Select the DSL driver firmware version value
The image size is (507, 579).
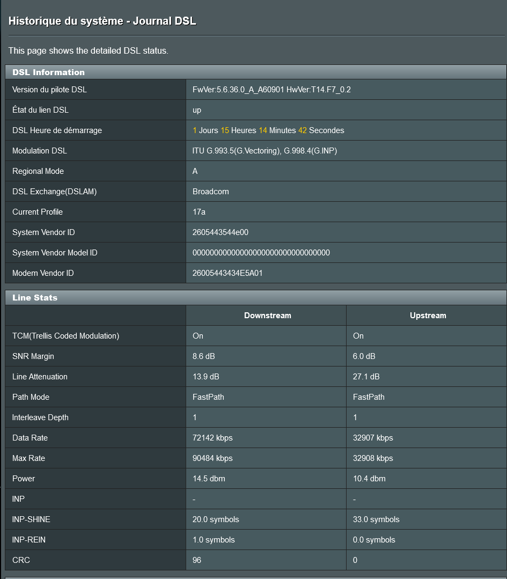(271, 90)
